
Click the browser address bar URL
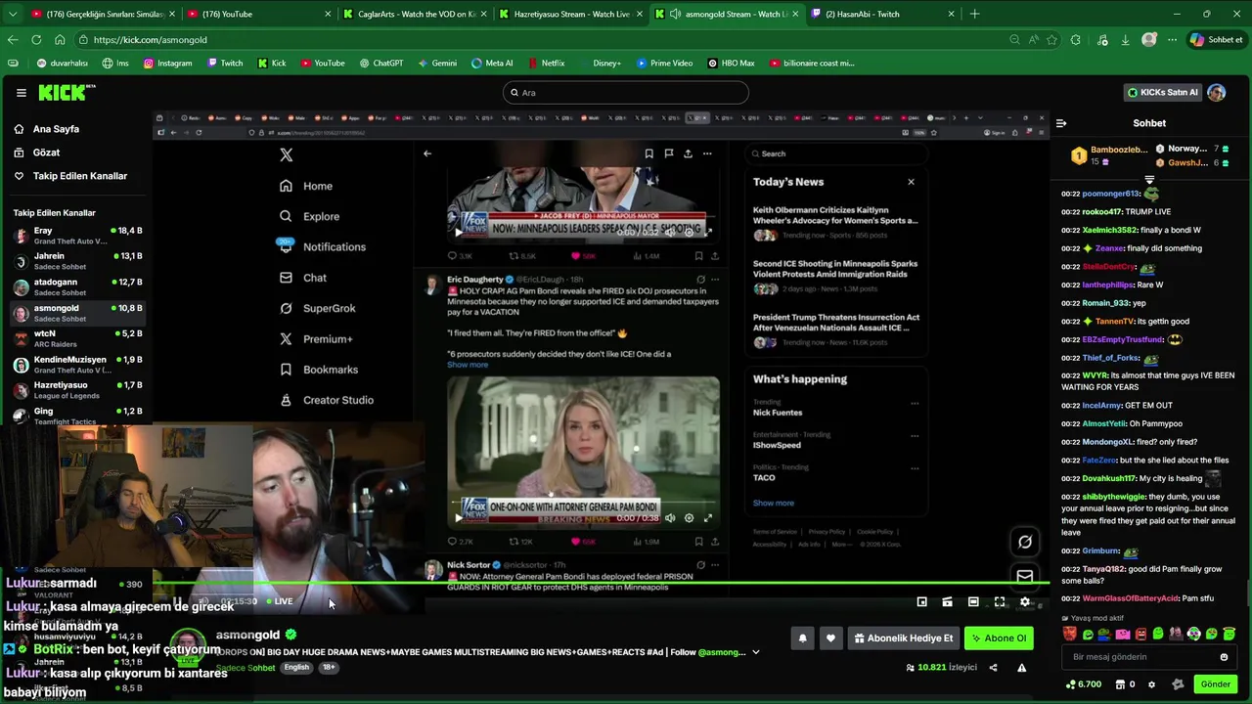[x=151, y=40]
